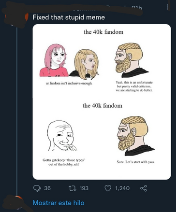Image resolution: width=176 pixels, height=212 pixels.
Task: Open the 'Mostrar este hilo' link
Action: (x=59, y=203)
